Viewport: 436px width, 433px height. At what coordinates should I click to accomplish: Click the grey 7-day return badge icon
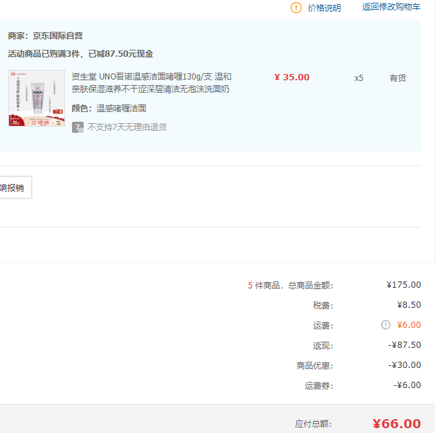click(x=78, y=127)
